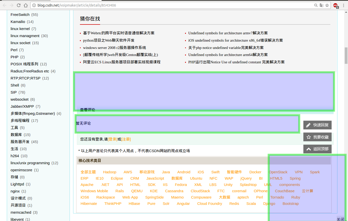Viewport: 348px width, 221px height.
Task: Select the Redis topic tag
Action: tap(234, 204)
